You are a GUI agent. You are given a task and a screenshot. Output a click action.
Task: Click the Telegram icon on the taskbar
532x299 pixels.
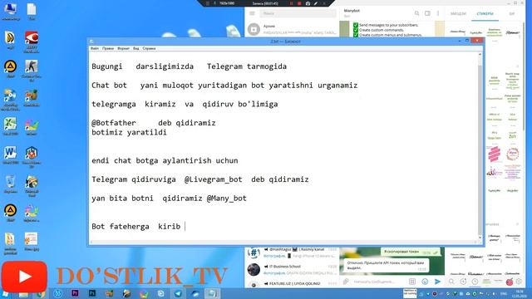click(x=178, y=293)
